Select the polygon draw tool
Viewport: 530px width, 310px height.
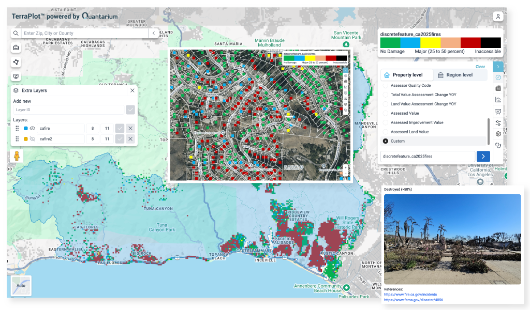[x=16, y=62]
